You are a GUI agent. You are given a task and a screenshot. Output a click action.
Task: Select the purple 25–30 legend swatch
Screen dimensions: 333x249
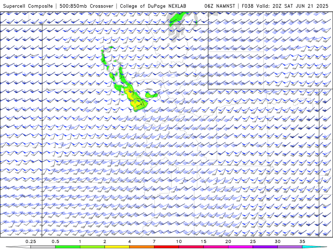pos(265,247)
